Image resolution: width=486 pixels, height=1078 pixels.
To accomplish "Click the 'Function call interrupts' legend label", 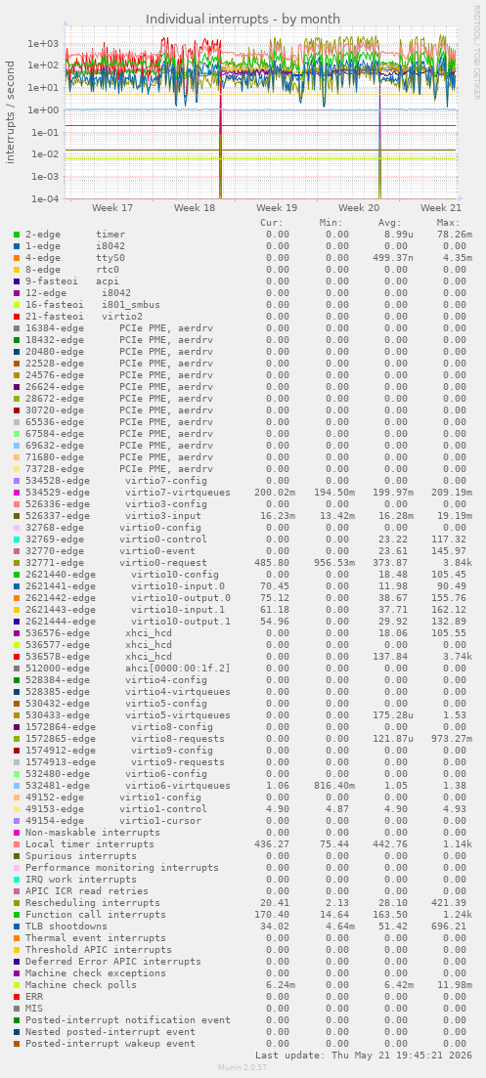I will [96, 915].
